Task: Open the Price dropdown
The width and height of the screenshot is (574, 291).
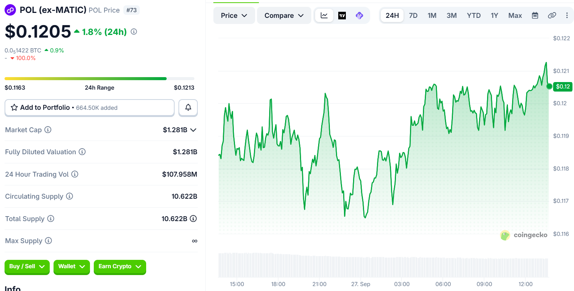Action: [234, 16]
